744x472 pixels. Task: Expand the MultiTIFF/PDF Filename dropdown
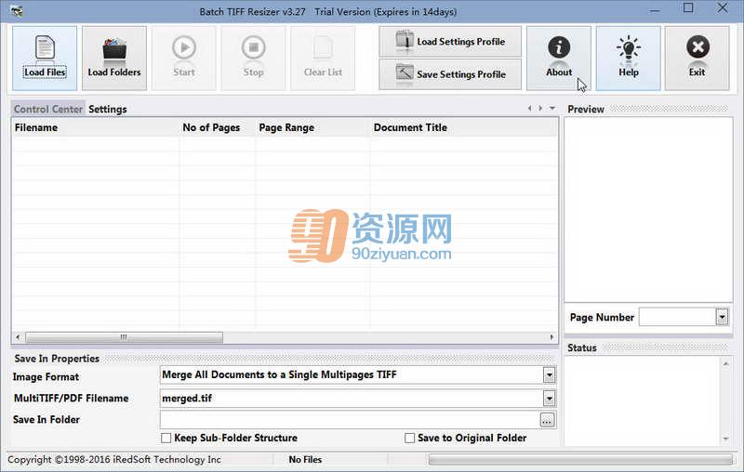[x=549, y=399]
